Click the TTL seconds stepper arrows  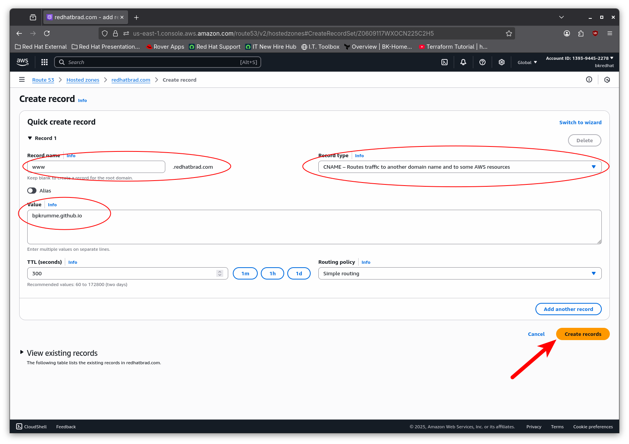[220, 273]
